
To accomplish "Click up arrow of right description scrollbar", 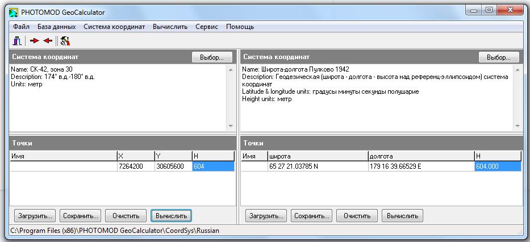I will coord(518,70).
